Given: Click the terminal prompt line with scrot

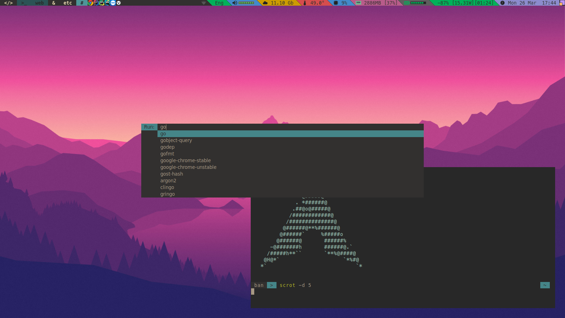Looking at the screenshot, I should 295,285.
